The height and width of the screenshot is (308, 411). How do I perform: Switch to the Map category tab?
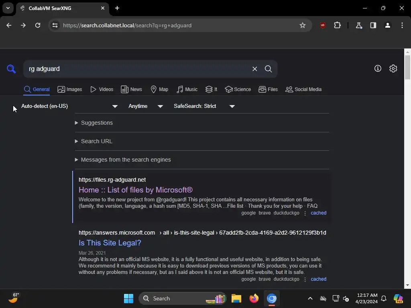pos(160,89)
